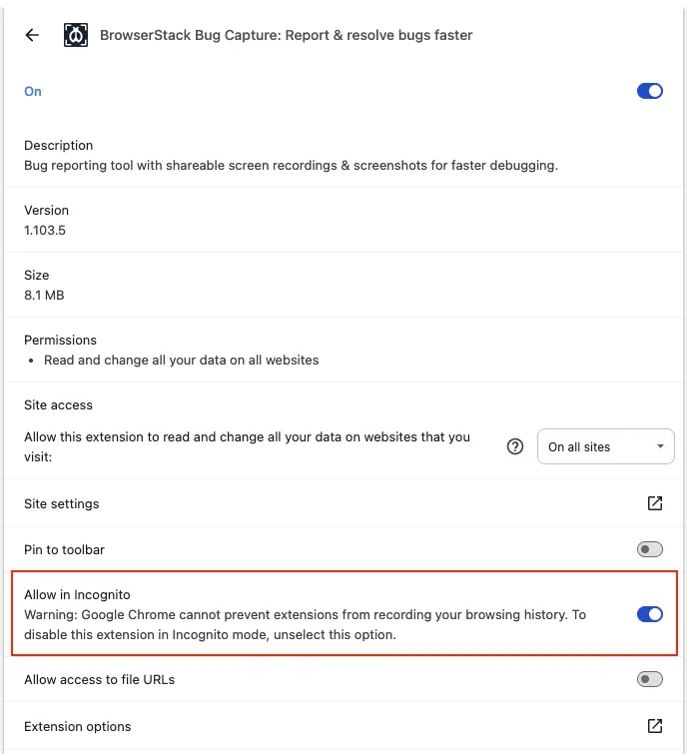Enable the Pin to toolbar switch
Screen dimensions: 687x754
[x=649, y=549]
